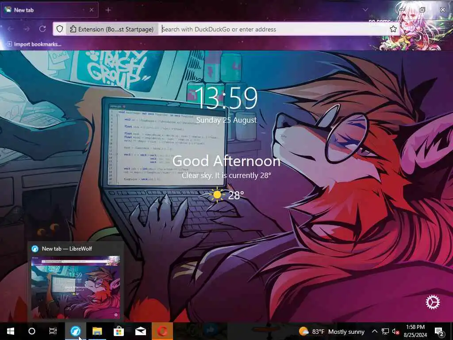
Task: Click the sun weather icon
Action: [217, 195]
